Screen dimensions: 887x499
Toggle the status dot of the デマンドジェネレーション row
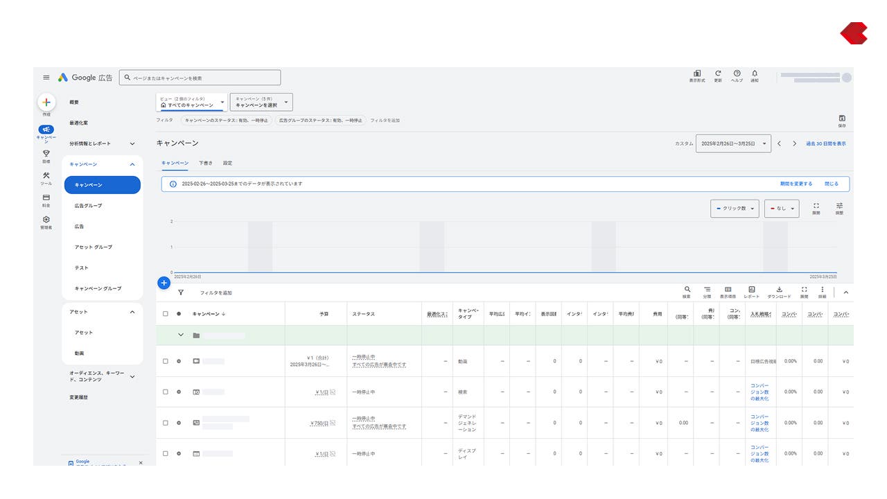tap(179, 423)
